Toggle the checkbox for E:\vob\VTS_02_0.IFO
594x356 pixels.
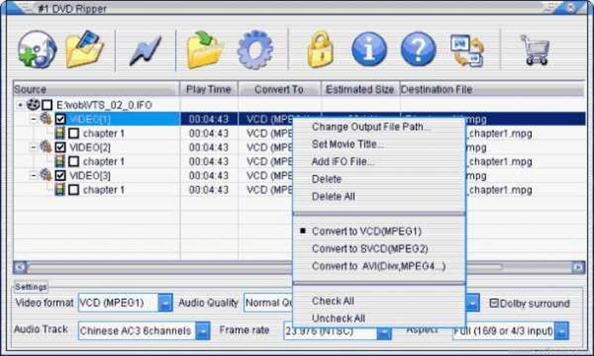coord(47,105)
